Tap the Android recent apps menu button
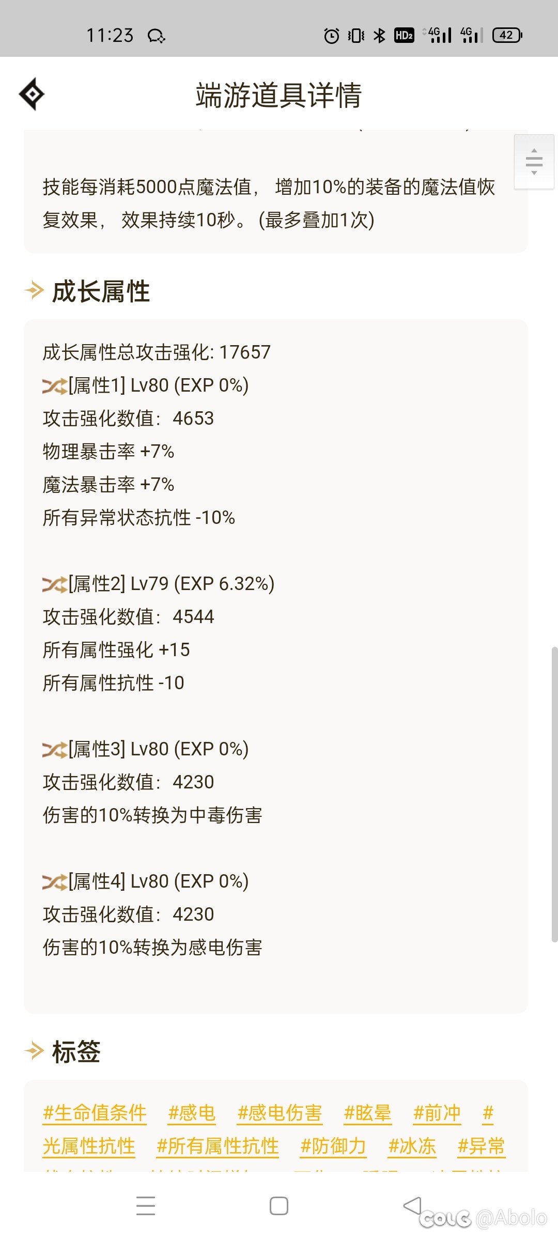Image resolution: width=558 pixels, height=1240 pixels. 146,1206
